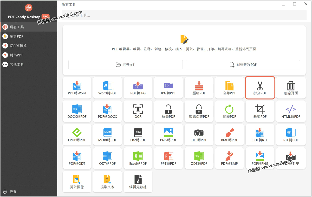Open the PDF轉TIFF tool
312x197 pixels.
291,158
